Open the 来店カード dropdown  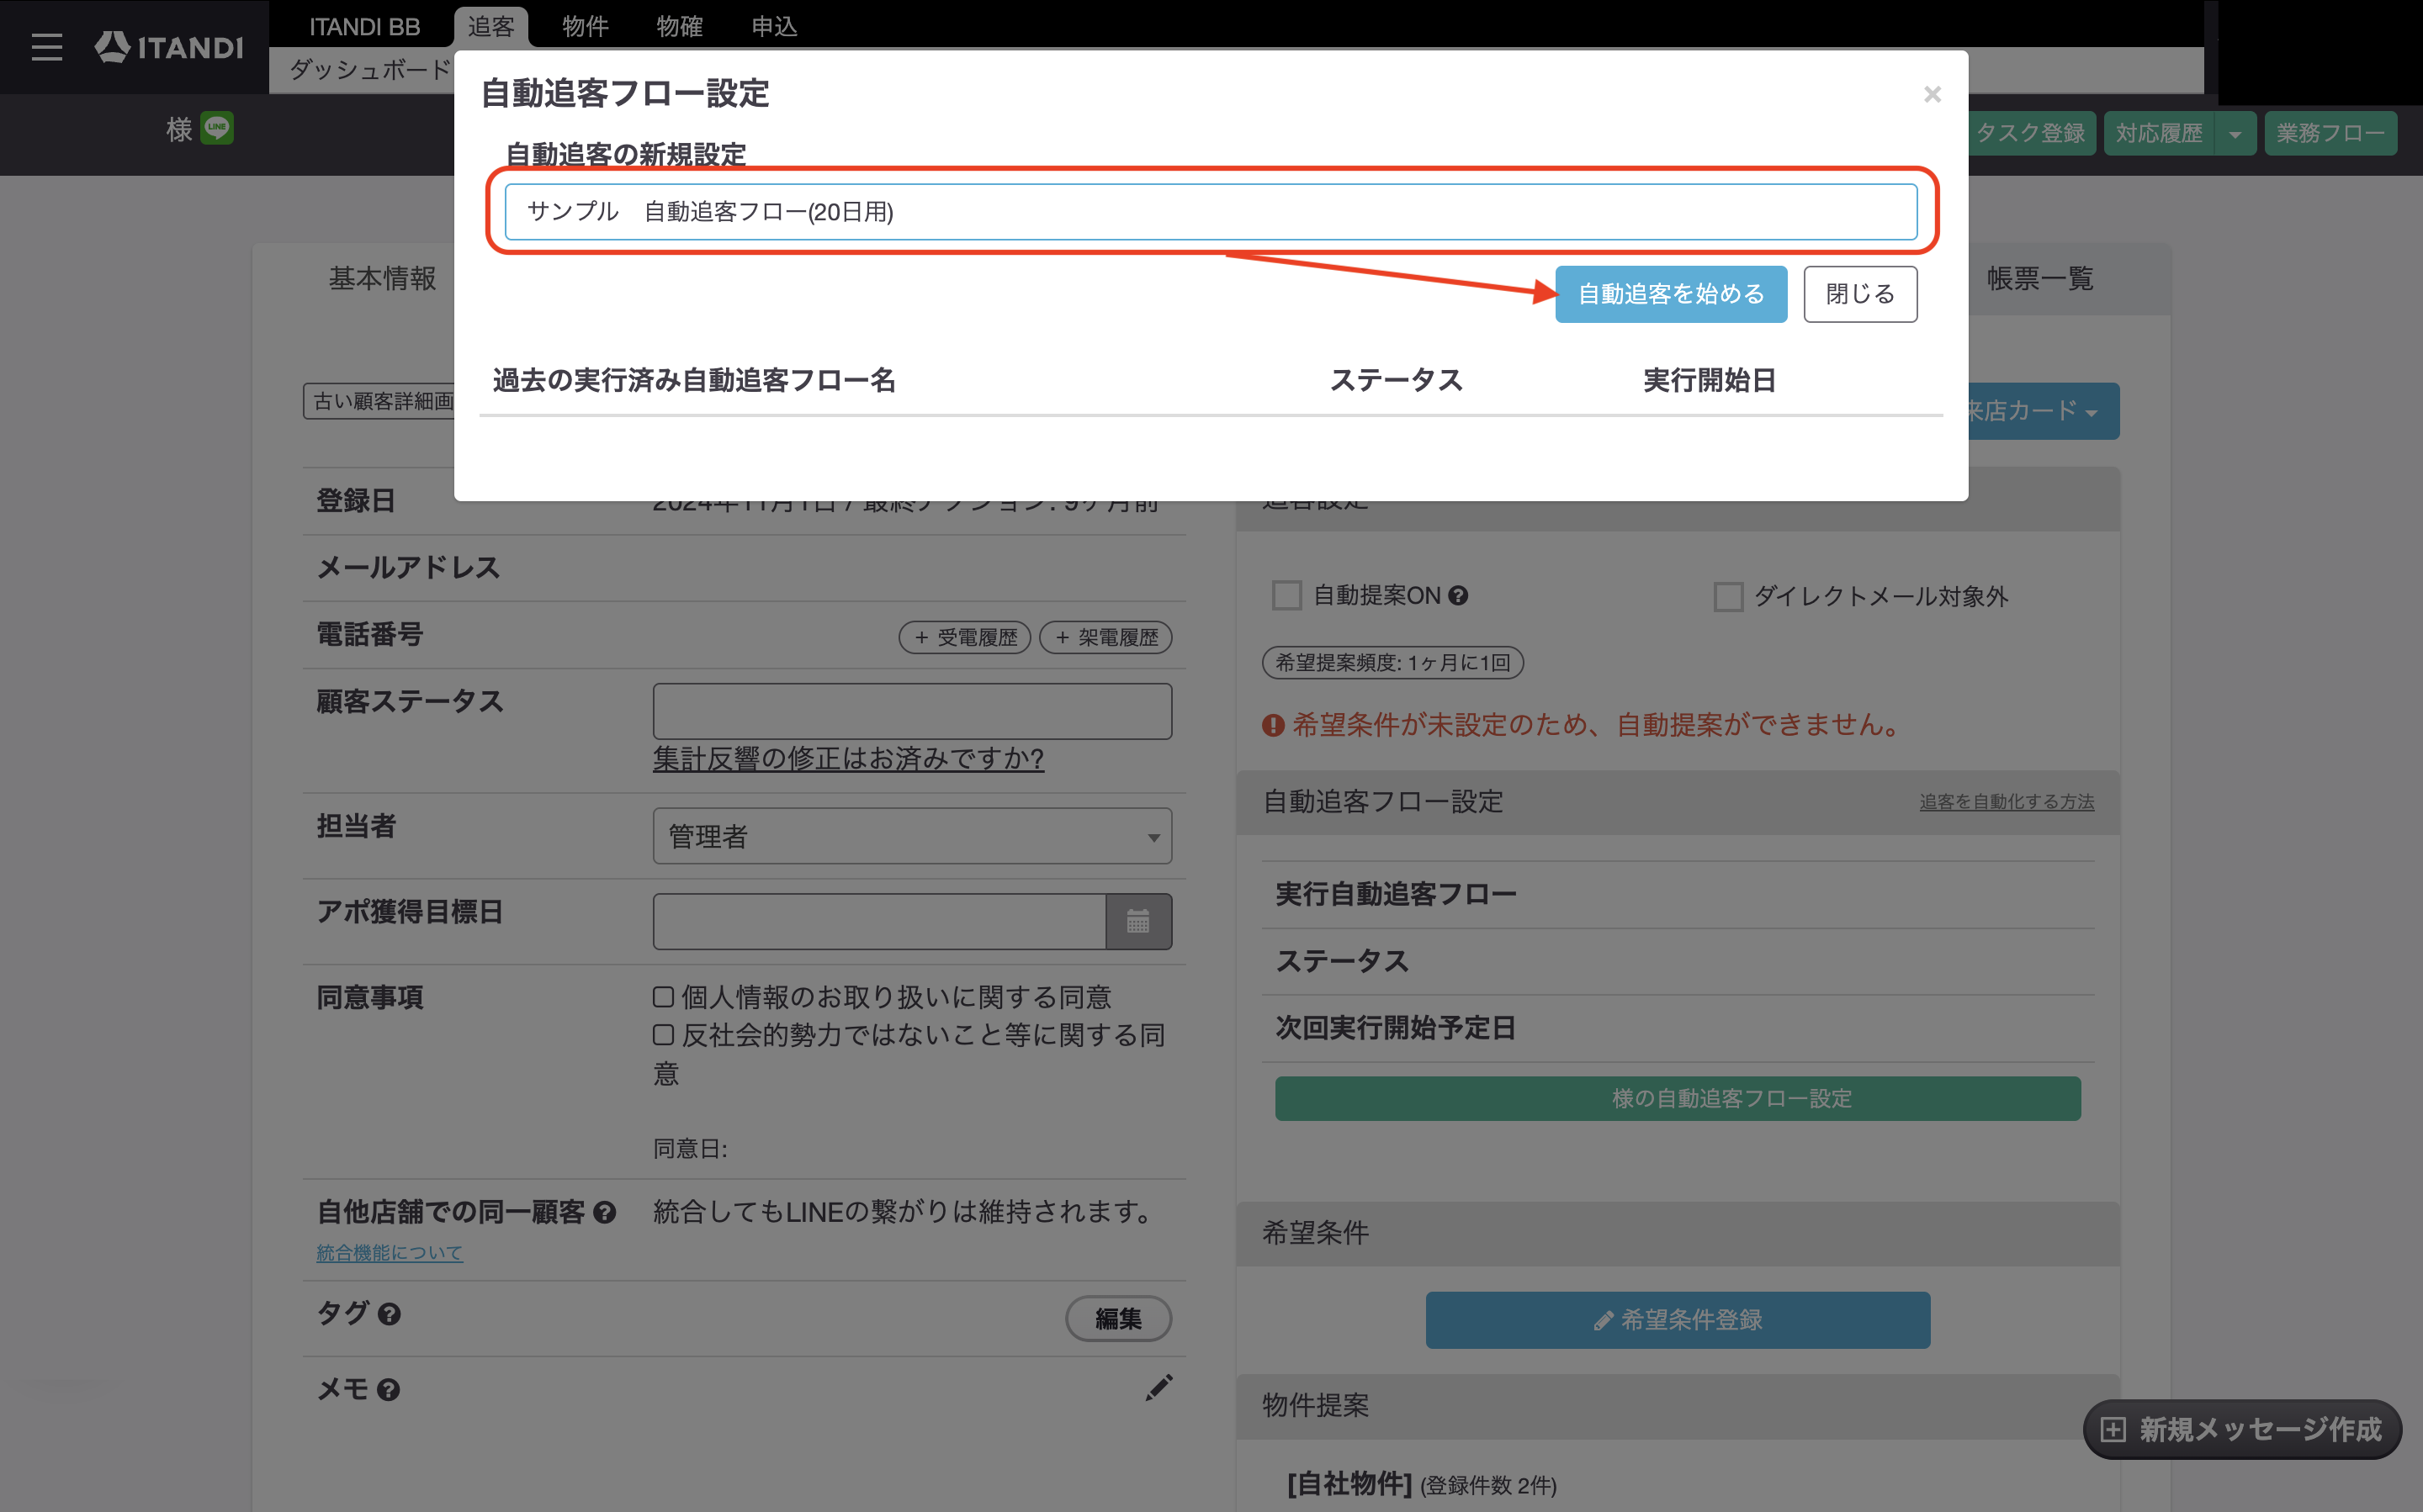[x=2041, y=411]
